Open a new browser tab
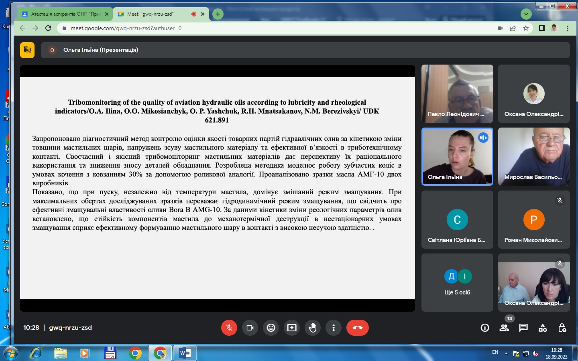This screenshot has height=361, width=578. point(218,14)
